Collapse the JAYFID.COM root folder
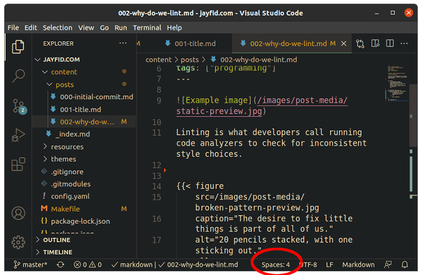The width and height of the screenshot is (422, 275). 84,60
